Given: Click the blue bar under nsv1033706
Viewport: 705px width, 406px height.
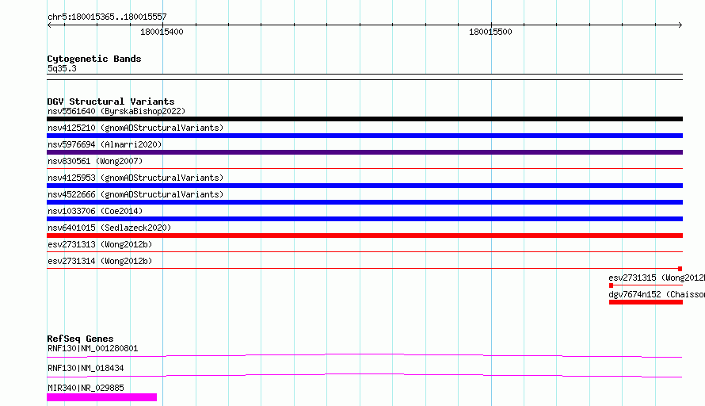Looking at the screenshot, I should 364,219.
